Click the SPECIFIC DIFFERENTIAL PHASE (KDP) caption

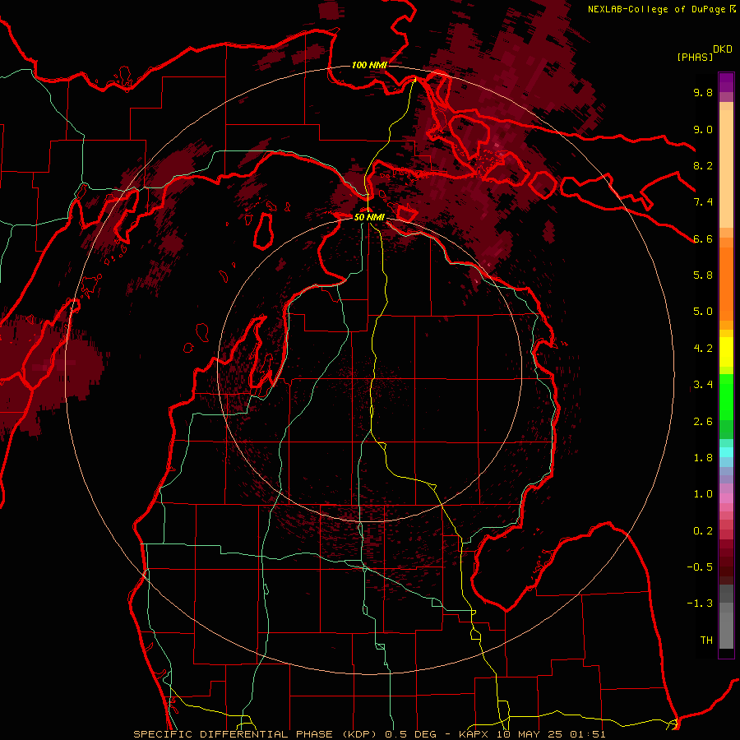(x=255, y=734)
